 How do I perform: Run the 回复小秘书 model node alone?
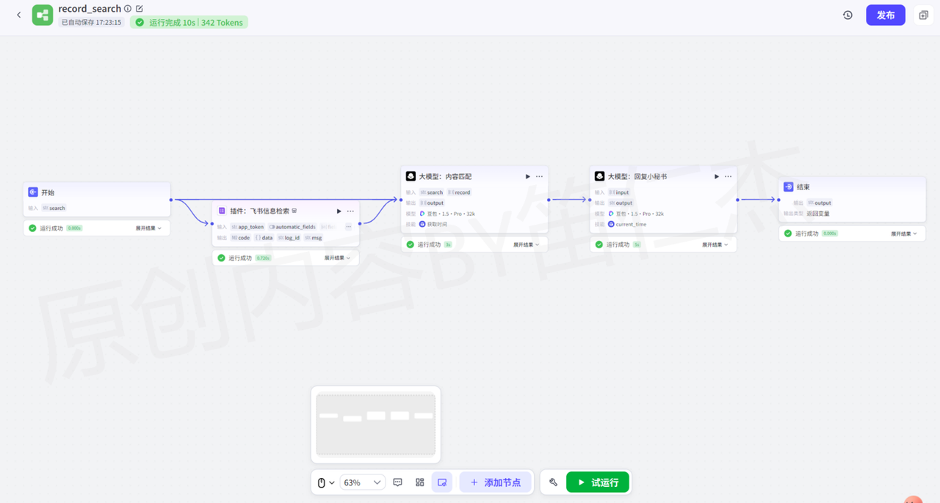click(717, 176)
